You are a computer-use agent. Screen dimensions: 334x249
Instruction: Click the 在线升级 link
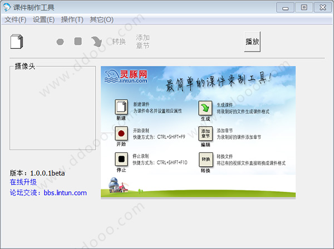click(23, 182)
